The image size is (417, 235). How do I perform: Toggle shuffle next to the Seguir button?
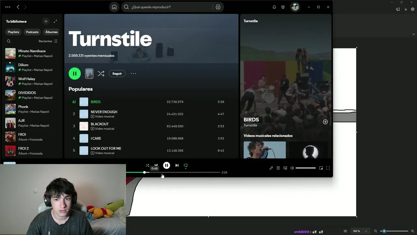coord(101,73)
